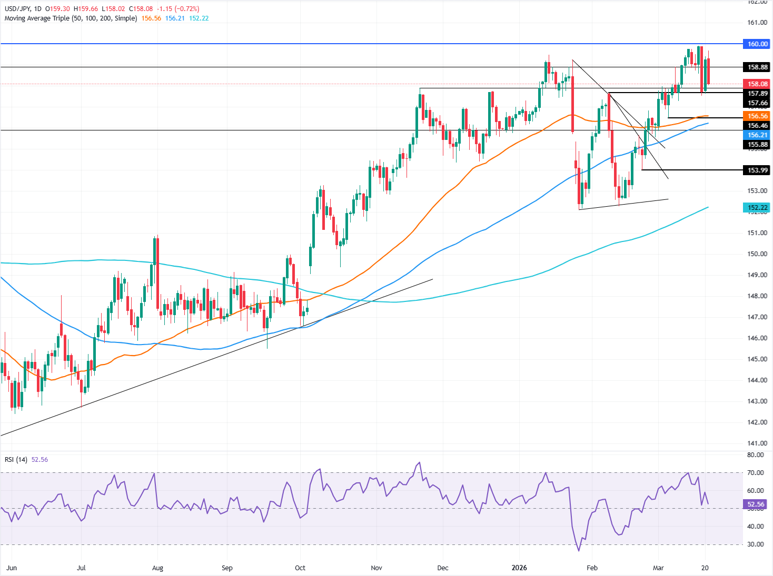773x576 pixels.
Task: Click the USD/JPY symbol title
Action: pyautogui.click(x=18, y=9)
